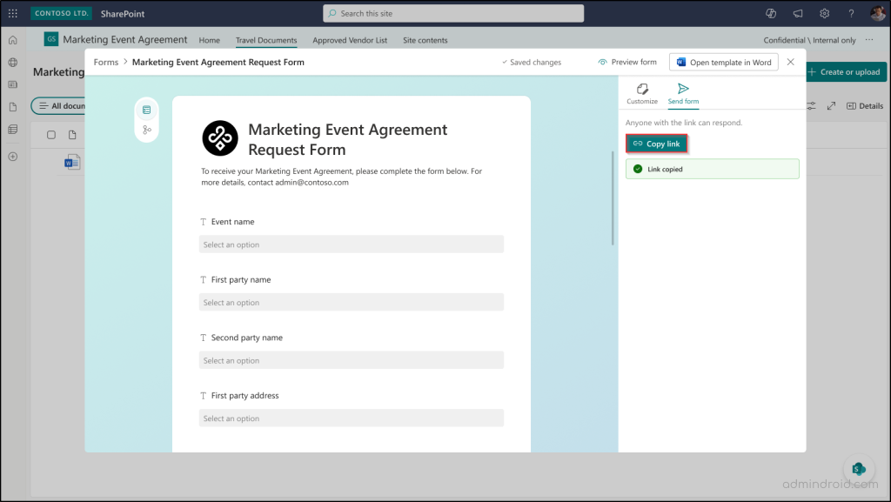891x502 pixels.
Task: Open the Details pane
Action: tap(866, 105)
